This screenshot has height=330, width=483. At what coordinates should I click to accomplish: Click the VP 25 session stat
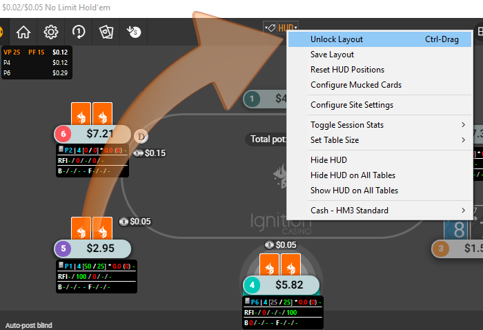click(12, 52)
